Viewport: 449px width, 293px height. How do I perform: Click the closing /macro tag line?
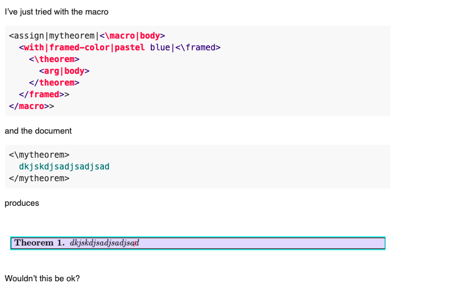(31, 106)
